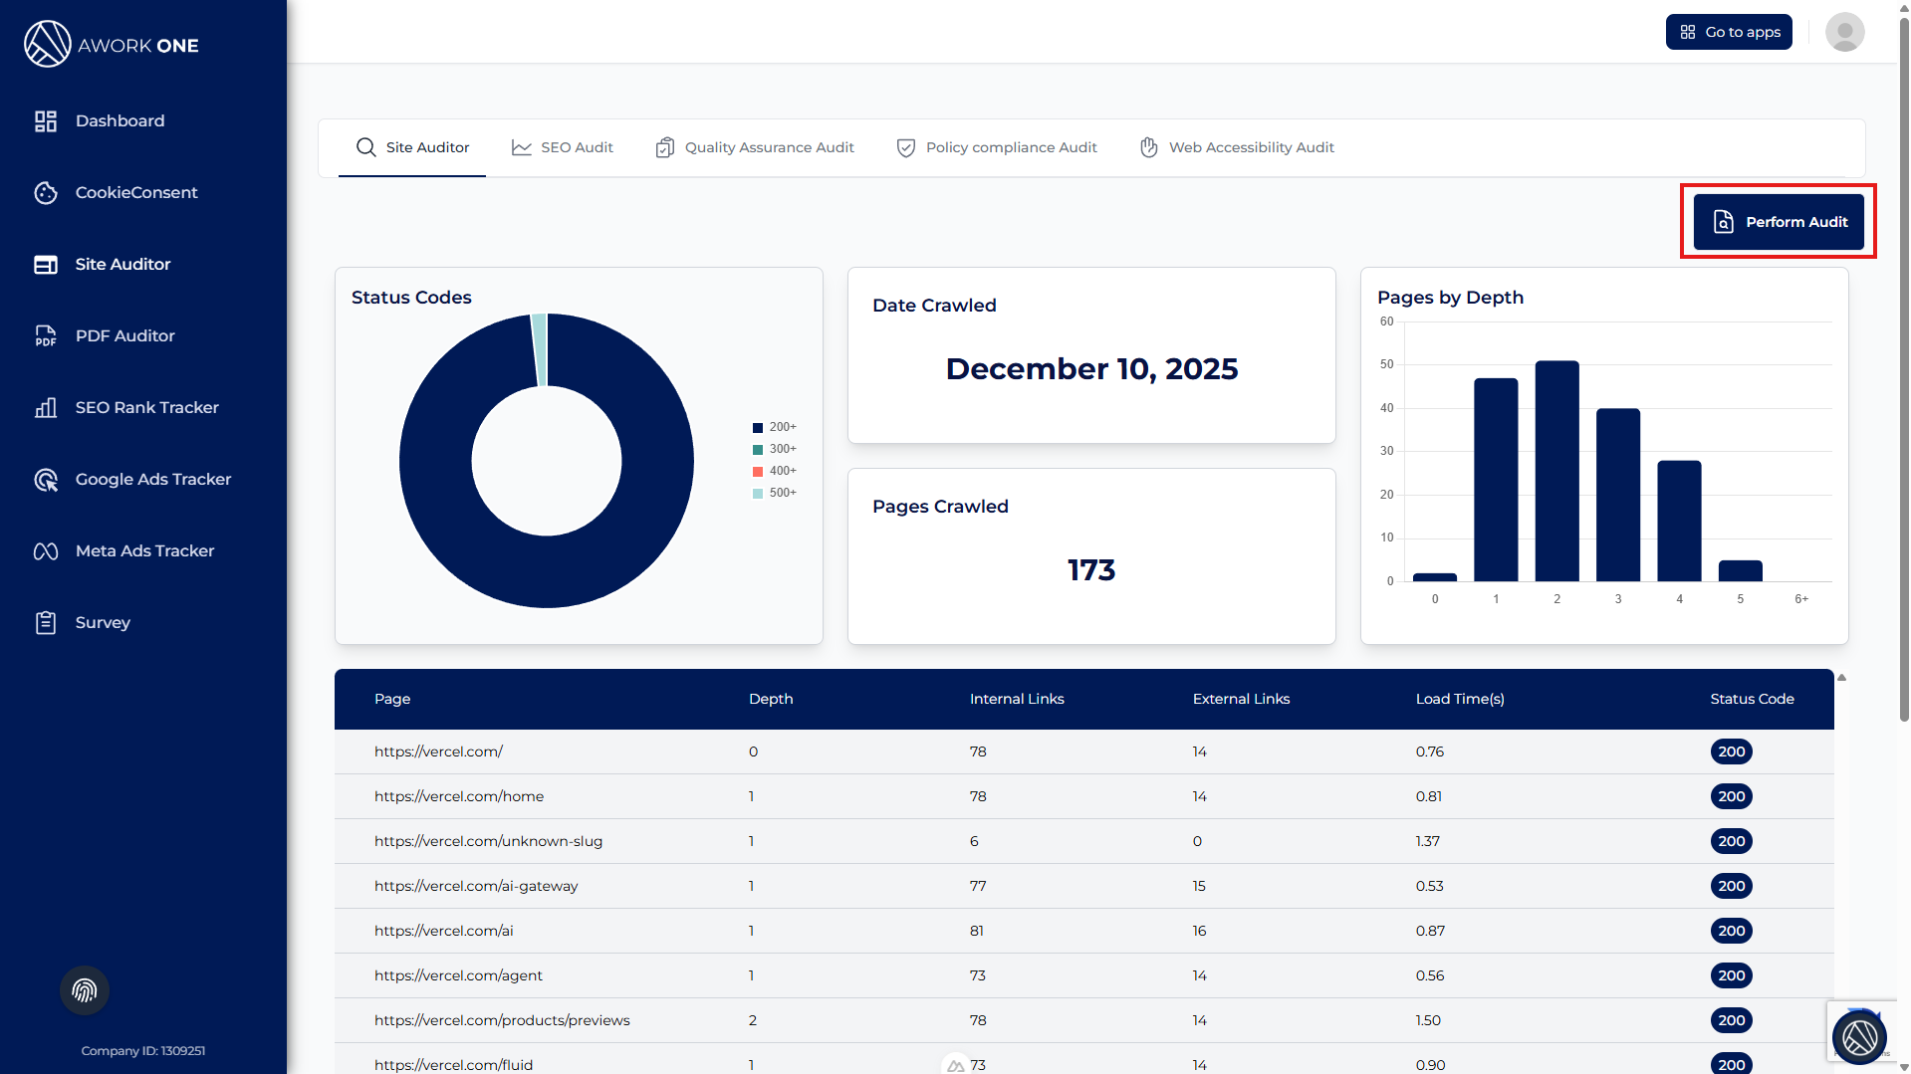Viewport: 1911px width, 1074px height.
Task: Open the https://vercel.com/ai-gateway page link
Action: pos(476,886)
